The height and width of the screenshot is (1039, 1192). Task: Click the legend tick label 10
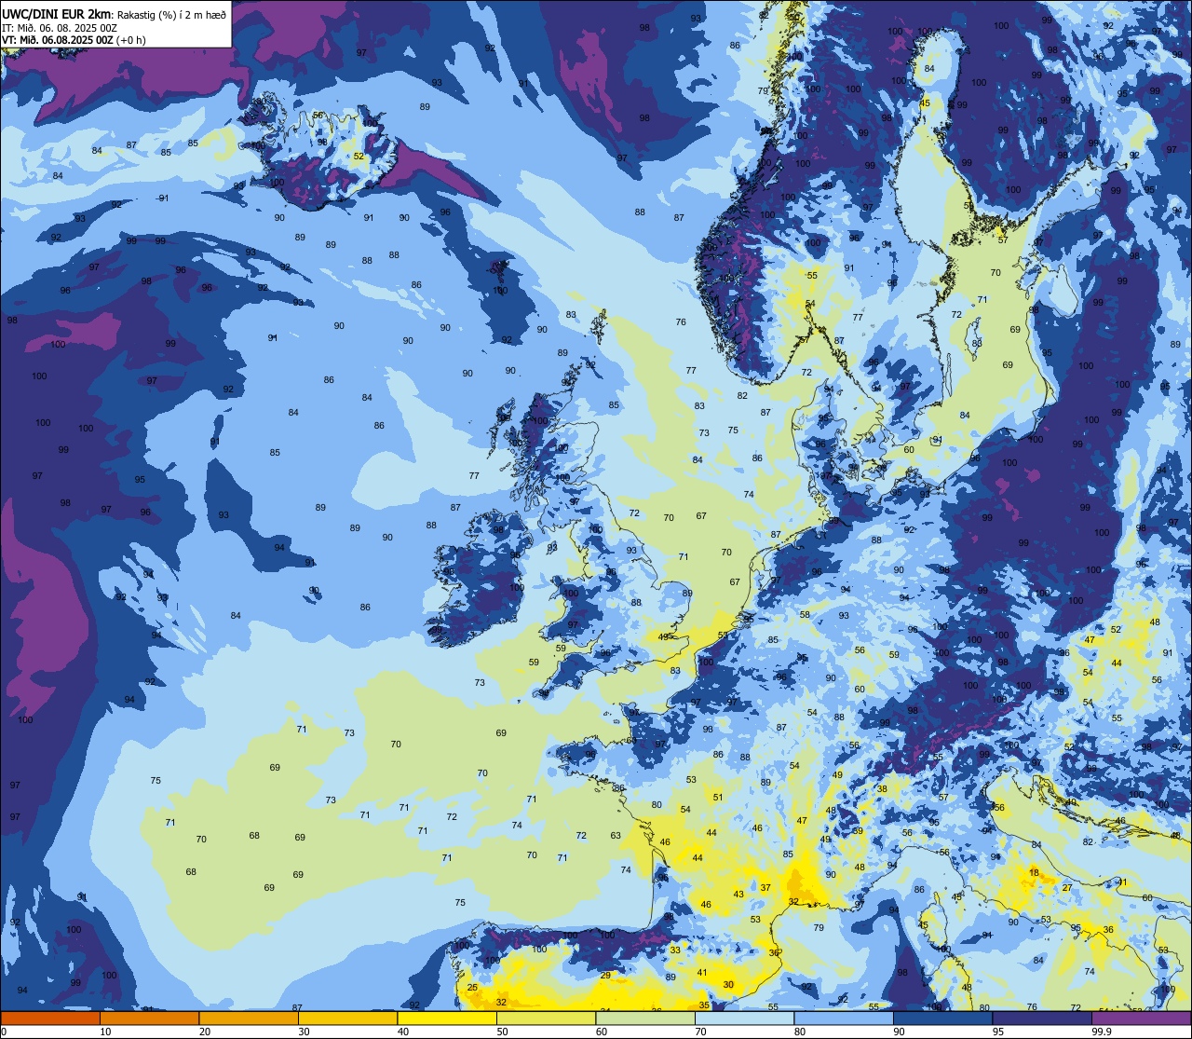pyautogui.click(x=105, y=1032)
